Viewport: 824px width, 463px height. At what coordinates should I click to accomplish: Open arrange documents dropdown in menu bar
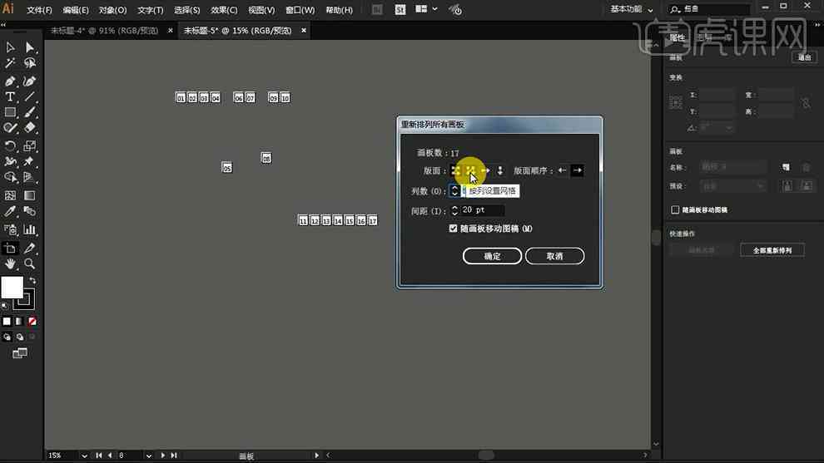(x=426, y=9)
